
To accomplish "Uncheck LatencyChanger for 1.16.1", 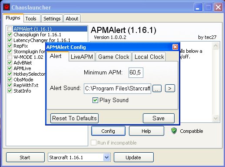I will coord(10,40).
